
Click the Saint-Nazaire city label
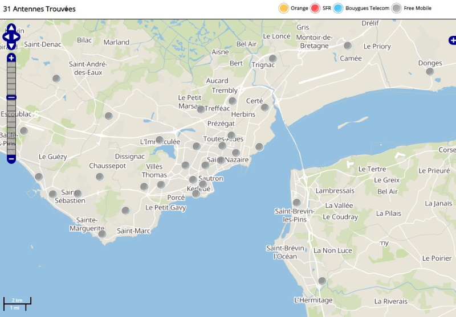click(227, 160)
